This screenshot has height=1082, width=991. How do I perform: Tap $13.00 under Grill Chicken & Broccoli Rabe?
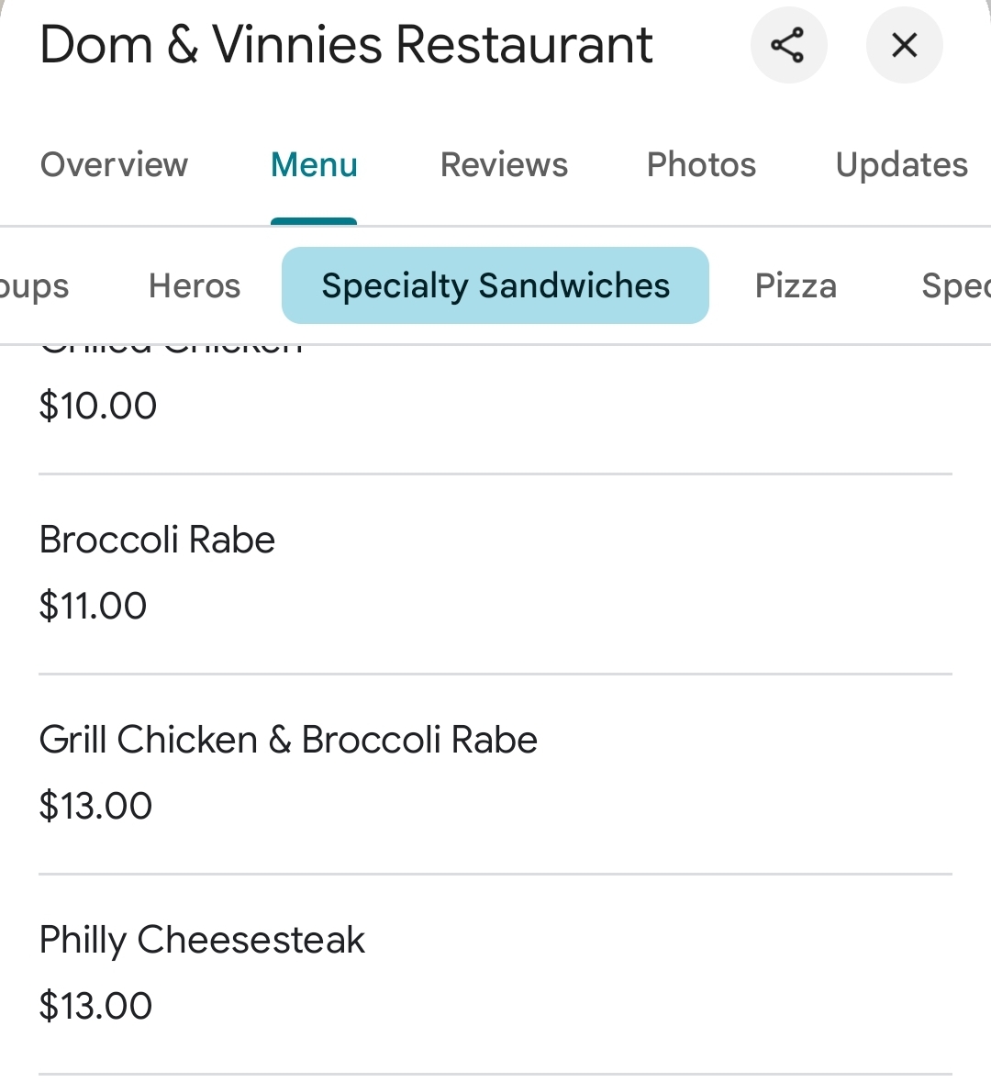(x=95, y=806)
